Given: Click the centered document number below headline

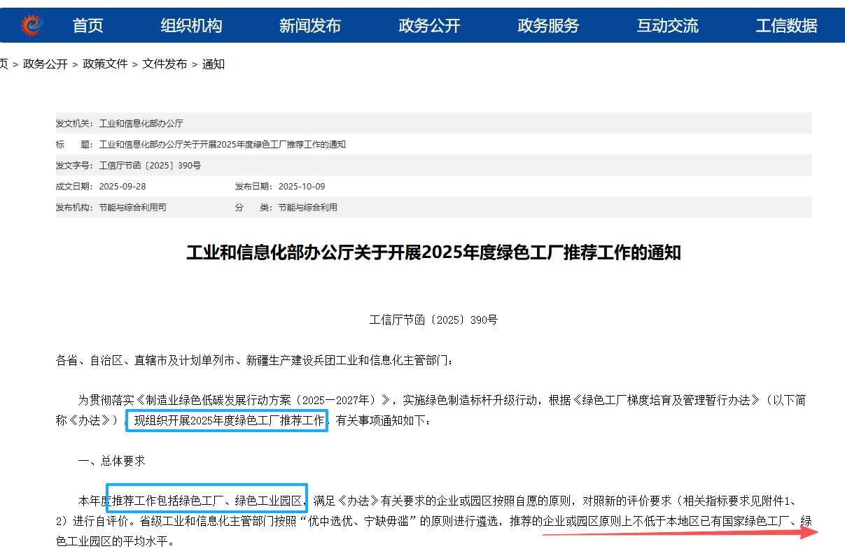Looking at the screenshot, I should (433, 320).
